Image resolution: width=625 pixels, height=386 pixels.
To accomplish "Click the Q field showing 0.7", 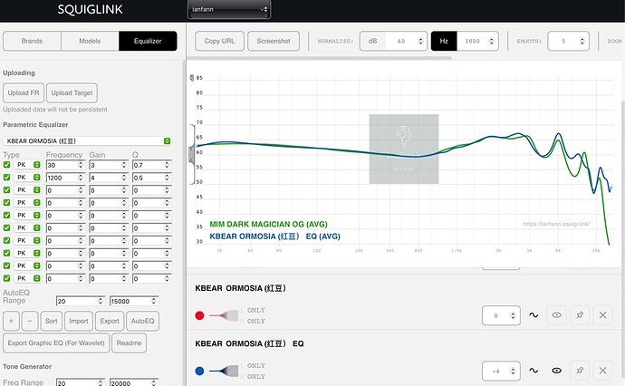I will pos(151,165).
